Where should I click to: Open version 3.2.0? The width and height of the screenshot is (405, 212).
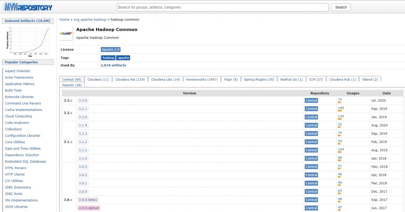click(x=83, y=117)
